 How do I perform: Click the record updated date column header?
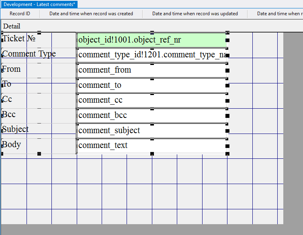[195, 14]
